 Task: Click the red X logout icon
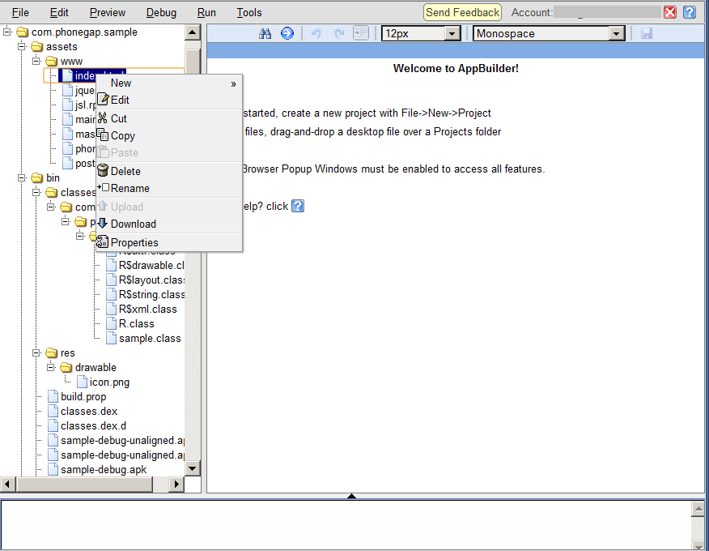click(x=670, y=12)
